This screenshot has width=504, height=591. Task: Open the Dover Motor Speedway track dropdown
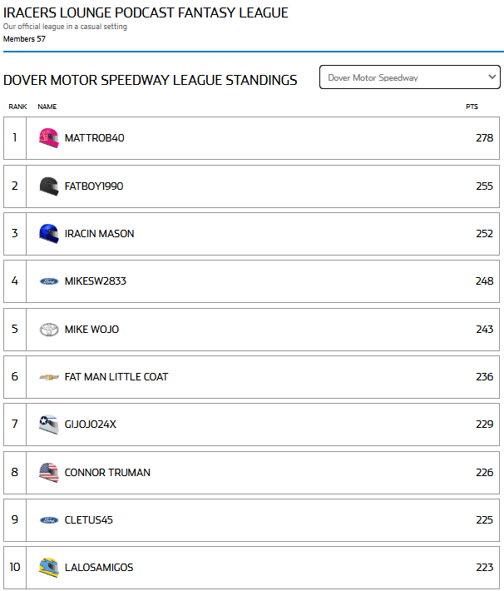(410, 77)
